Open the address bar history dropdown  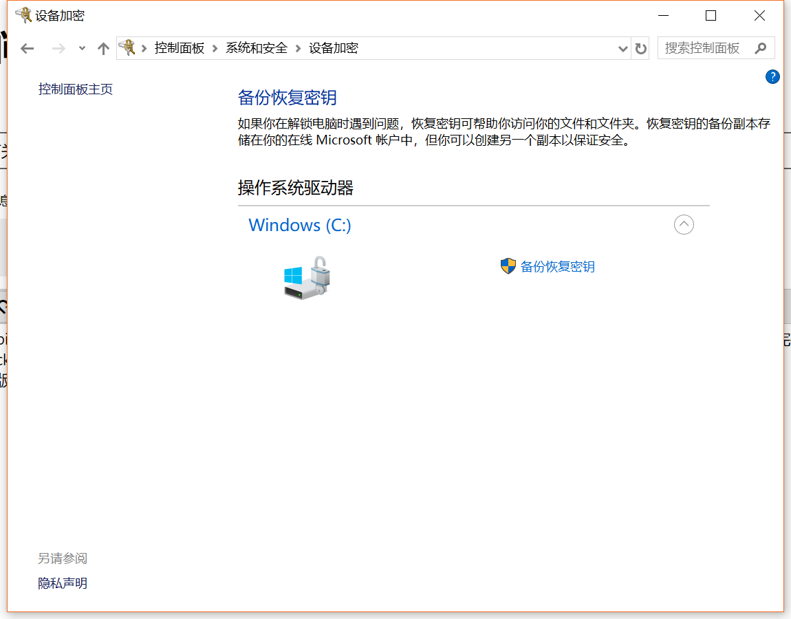pyautogui.click(x=623, y=48)
